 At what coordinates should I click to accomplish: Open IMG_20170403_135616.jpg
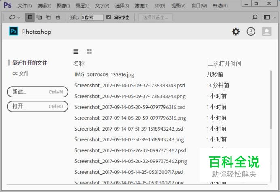click(104, 75)
